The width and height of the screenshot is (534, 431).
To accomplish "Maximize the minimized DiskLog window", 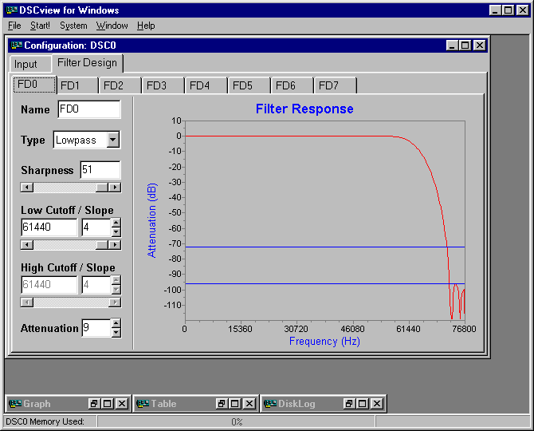I will tap(363, 404).
